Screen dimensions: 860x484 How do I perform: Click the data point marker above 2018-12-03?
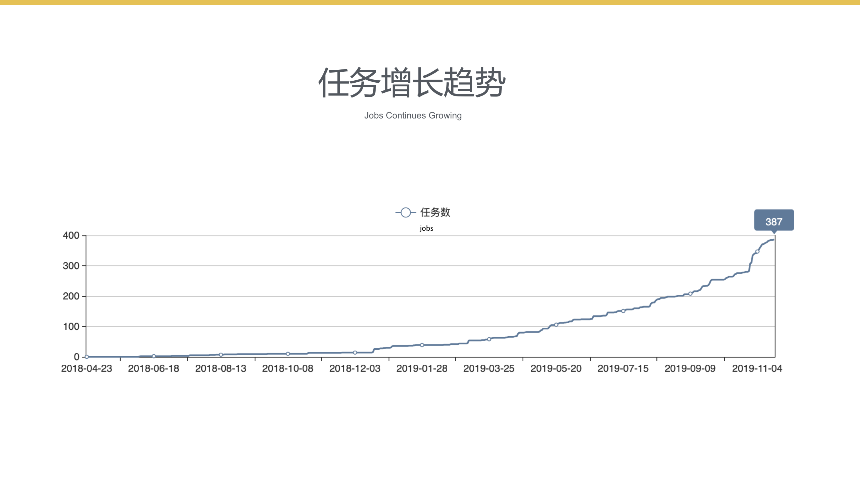click(355, 353)
